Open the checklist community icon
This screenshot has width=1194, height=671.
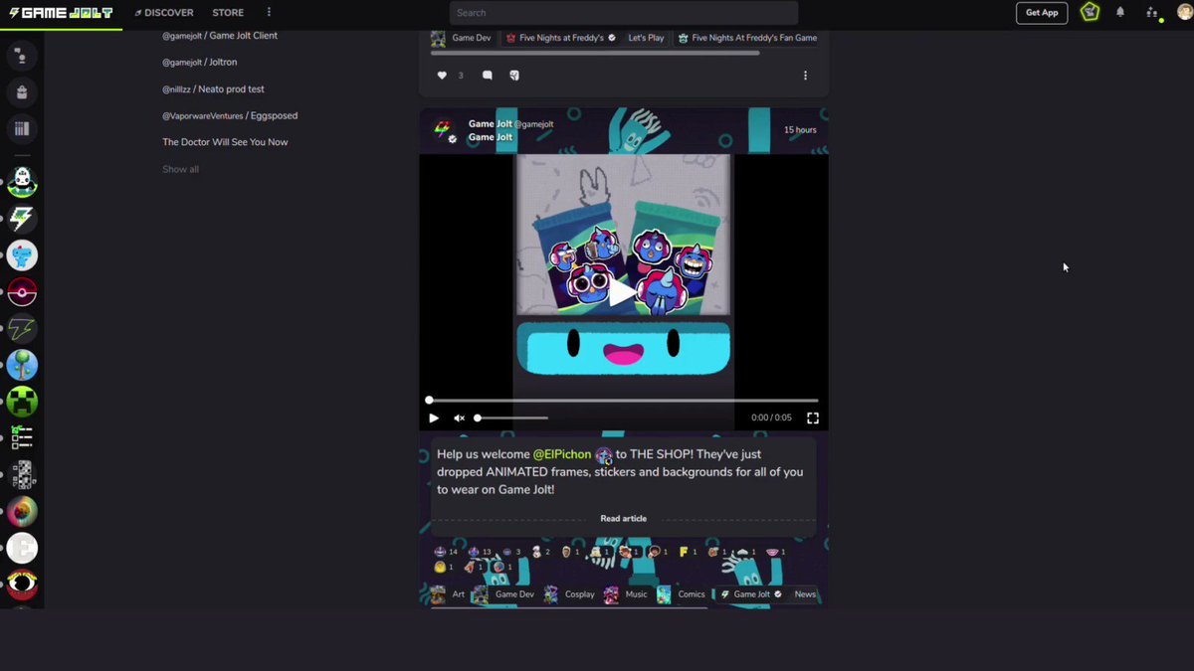(22, 438)
